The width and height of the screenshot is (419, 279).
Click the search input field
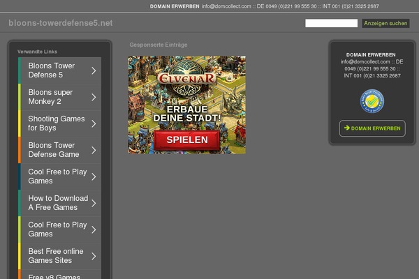tap(331, 23)
